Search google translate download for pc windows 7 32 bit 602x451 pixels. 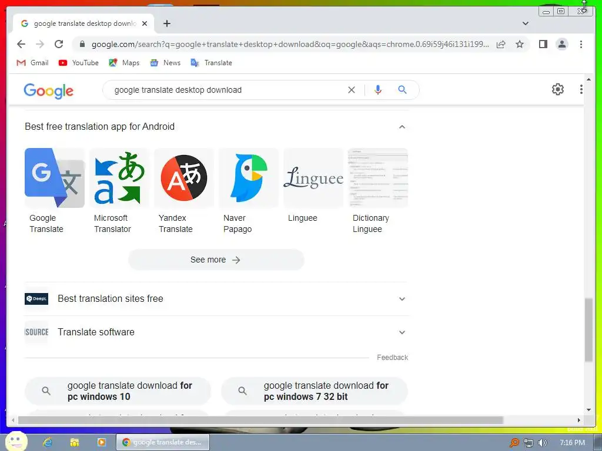(315, 391)
